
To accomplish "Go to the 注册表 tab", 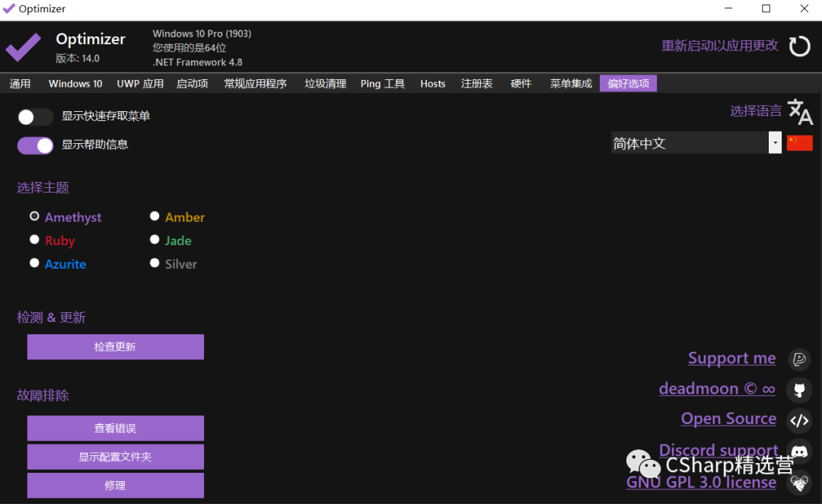I will tap(477, 84).
